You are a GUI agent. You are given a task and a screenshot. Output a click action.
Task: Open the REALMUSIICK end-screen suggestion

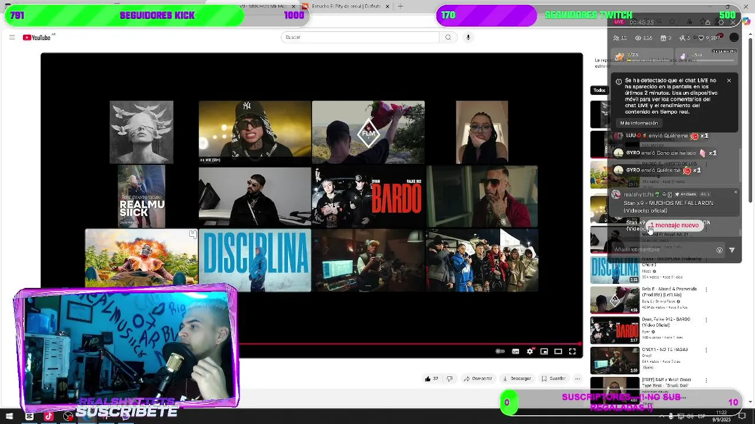click(x=142, y=196)
